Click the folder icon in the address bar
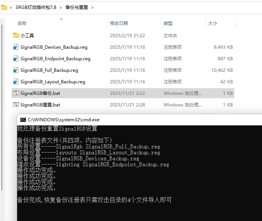Viewport: 262px width, 221px height. coord(4,7)
